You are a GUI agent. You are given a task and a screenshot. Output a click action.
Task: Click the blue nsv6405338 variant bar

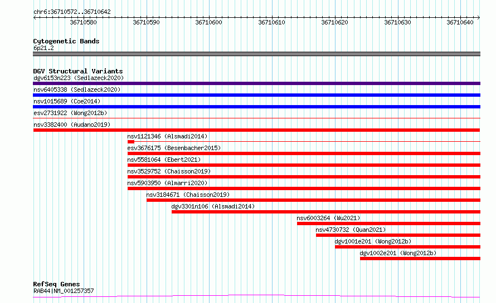(x=256, y=95)
